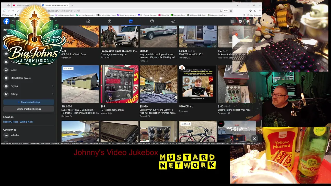Open the Reels video icon in Facebook navigation

pos(109,21)
